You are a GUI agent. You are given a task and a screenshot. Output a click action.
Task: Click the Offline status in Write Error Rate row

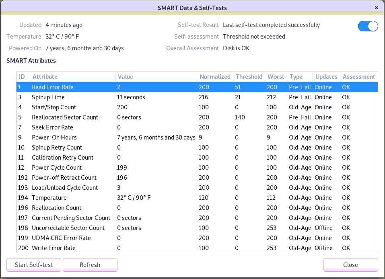[323, 248]
